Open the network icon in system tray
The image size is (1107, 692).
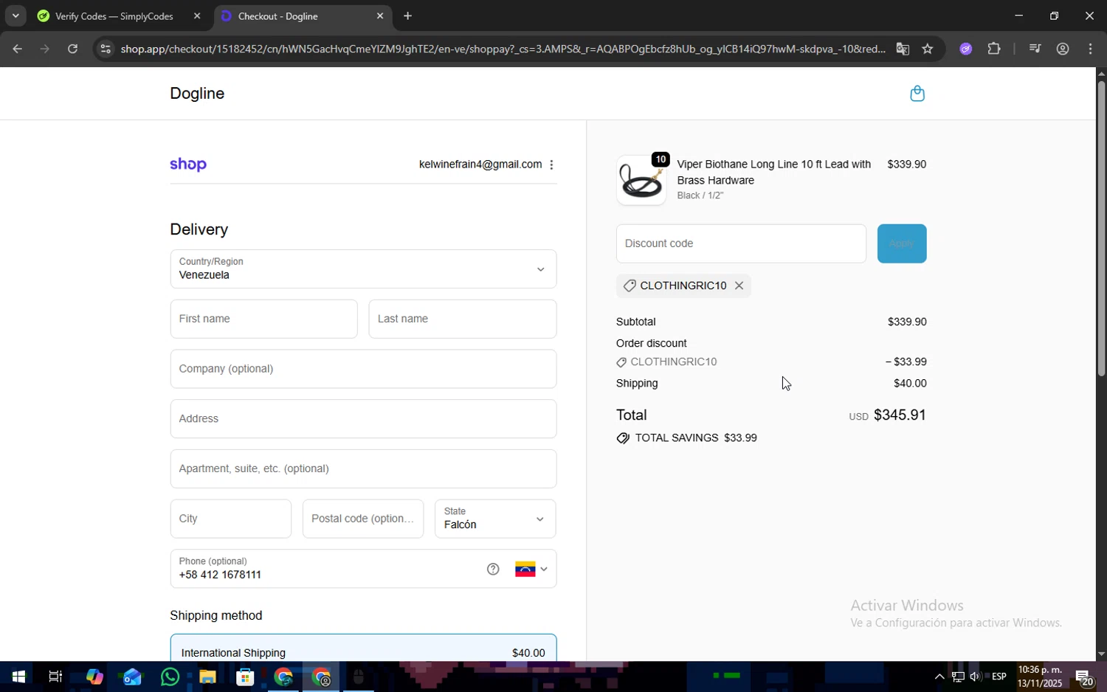(x=958, y=677)
